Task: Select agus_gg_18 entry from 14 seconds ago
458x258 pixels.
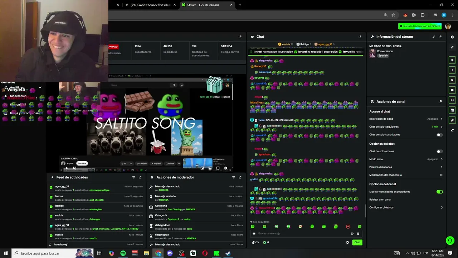Action: (97, 188)
